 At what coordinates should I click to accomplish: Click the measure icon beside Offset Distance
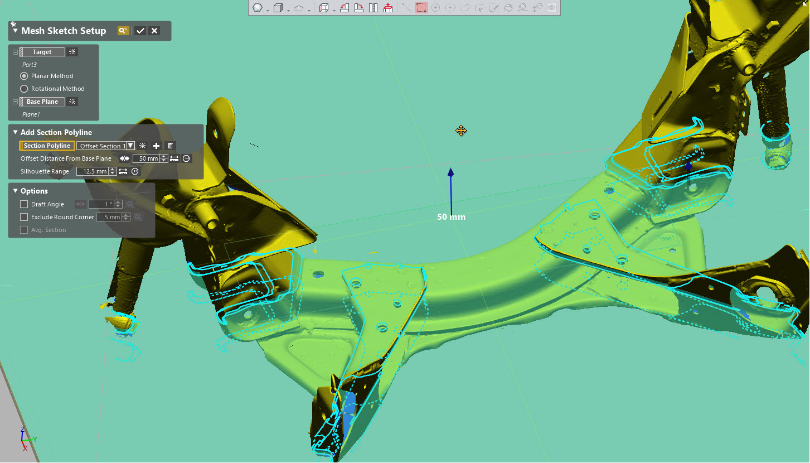pyautogui.click(x=174, y=158)
